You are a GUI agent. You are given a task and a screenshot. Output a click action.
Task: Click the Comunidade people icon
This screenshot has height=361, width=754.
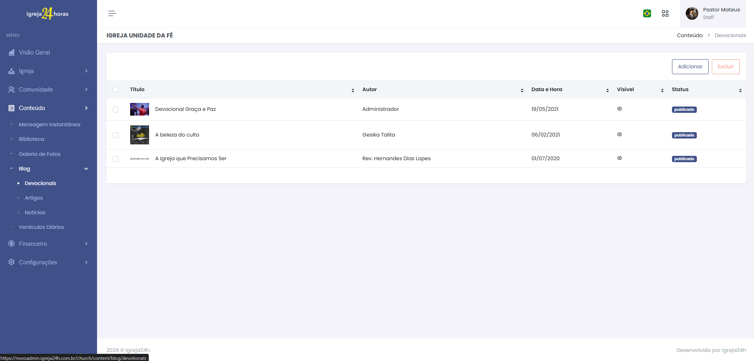[x=11, y=90]
